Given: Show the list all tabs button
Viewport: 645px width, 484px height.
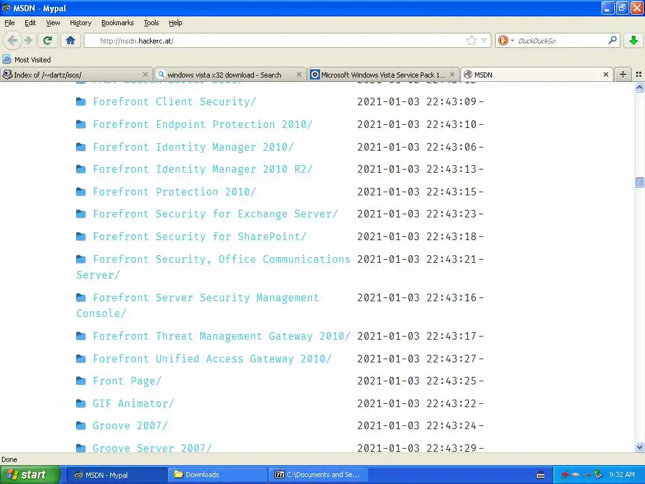Looking at the screenshot, I should 639,74.
